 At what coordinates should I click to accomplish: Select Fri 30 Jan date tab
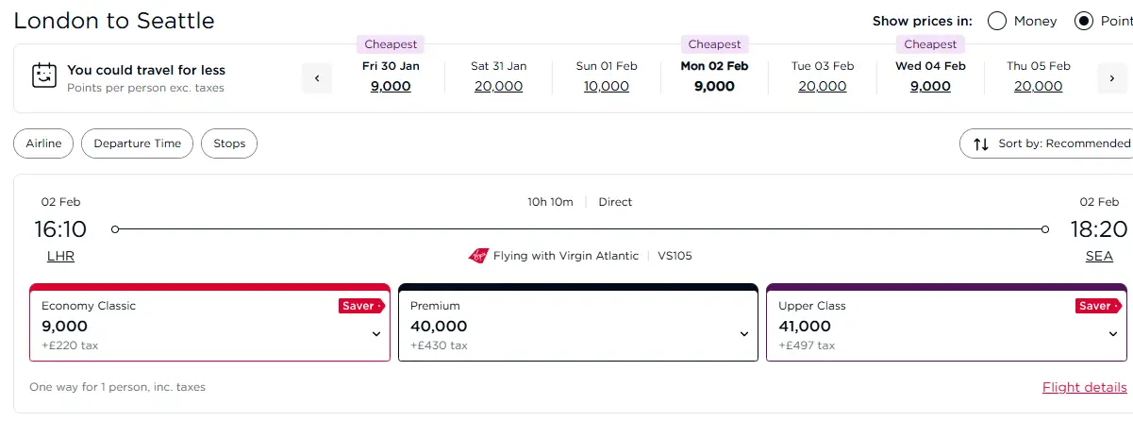pos(391,76)
